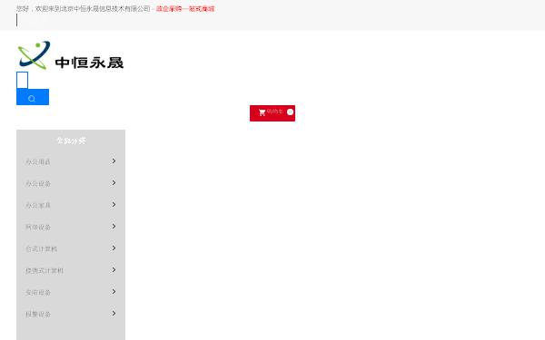This screenshot has height=340, width=545.
Task: Select the 办公用品 category
Action: point(38,161)
